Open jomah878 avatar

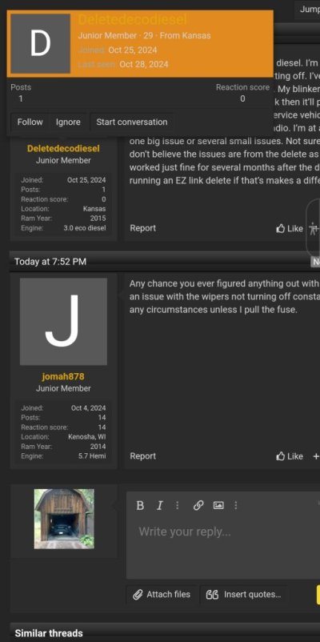(63, 322)
